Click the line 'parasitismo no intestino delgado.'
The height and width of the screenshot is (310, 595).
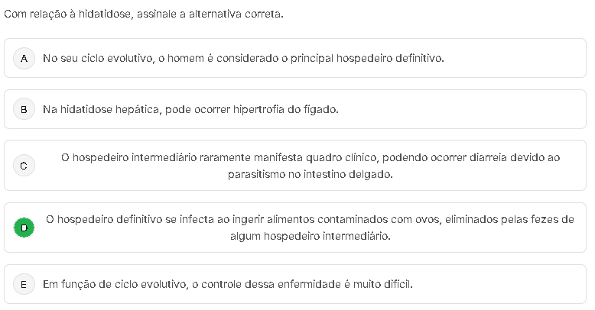click(310, 174)
